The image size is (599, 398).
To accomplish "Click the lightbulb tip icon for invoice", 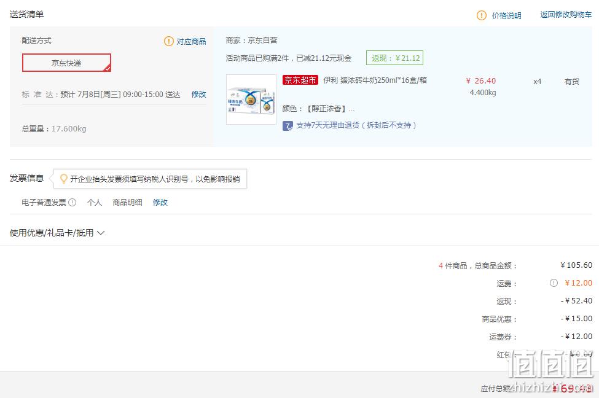I will click(x=64, y=178).
